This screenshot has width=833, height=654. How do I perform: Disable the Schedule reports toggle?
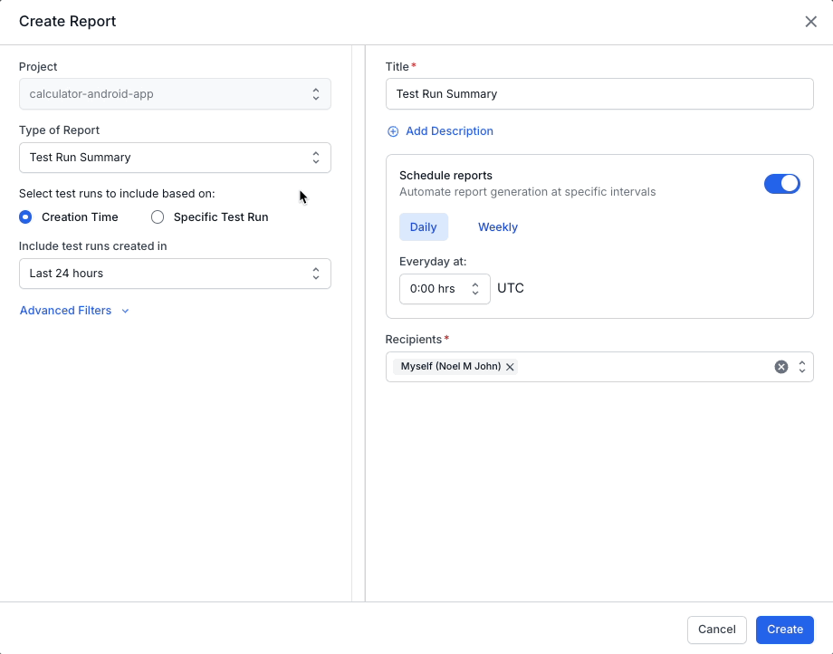[x=781, y=184]
